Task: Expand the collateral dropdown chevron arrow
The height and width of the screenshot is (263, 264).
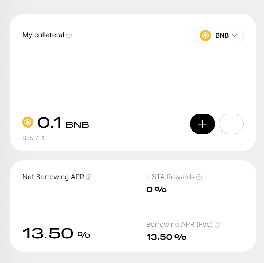Action: point(235,35)
